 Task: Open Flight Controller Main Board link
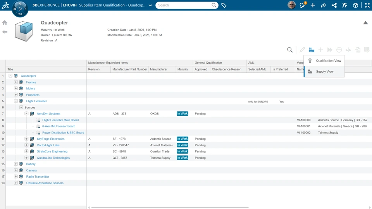(x=60, y=120)
